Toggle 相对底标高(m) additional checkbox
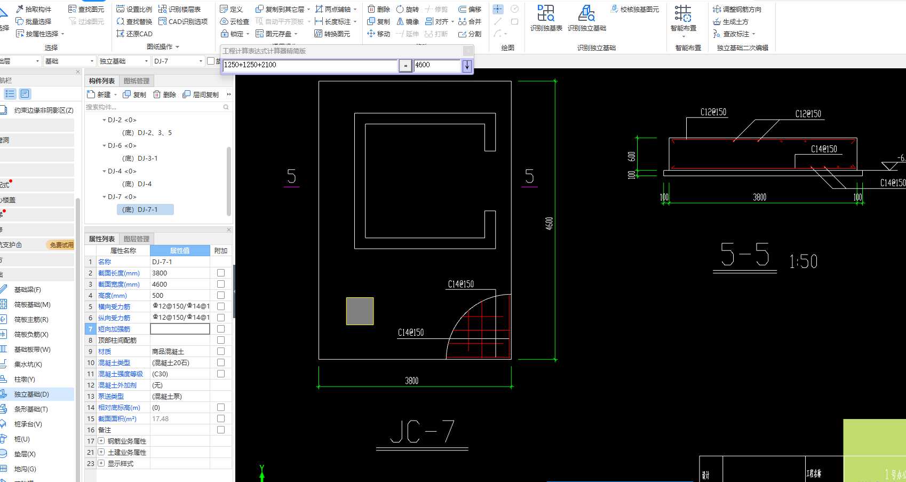This screenshot has height=482, width=906. click(x=221, y=407)
